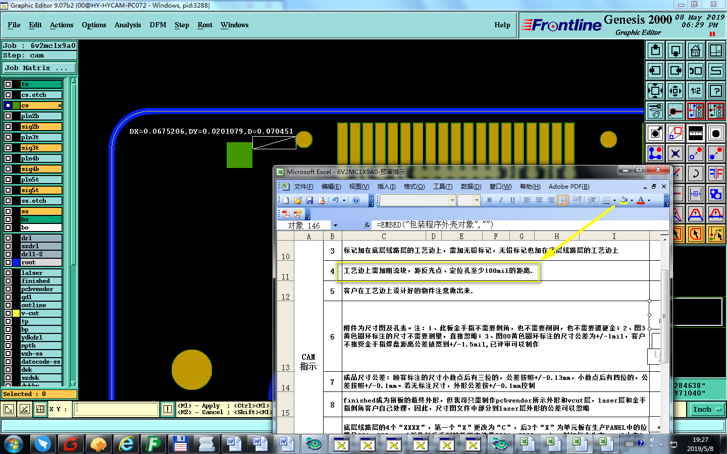The height and width of the screenshot is (454, 727).
Task: Click the rotate curved-arrow icon
Action: coord(696,174)
